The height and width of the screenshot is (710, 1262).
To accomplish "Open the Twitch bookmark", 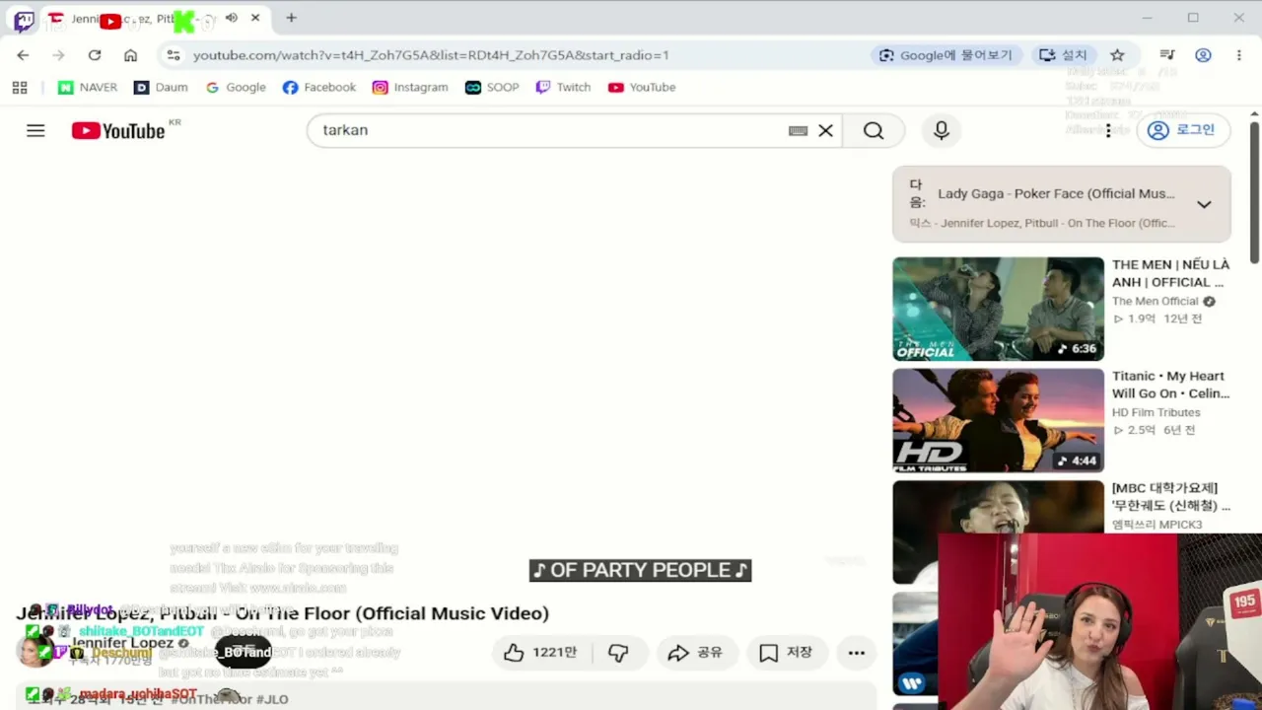I will 563,88.
